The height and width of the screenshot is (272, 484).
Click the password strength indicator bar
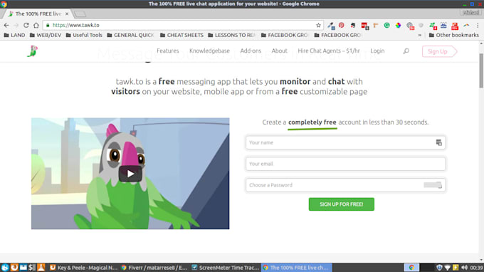(x=433, y=185)
